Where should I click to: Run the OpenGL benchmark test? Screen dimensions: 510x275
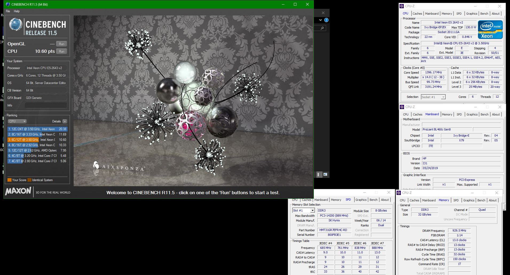[62, 44]
